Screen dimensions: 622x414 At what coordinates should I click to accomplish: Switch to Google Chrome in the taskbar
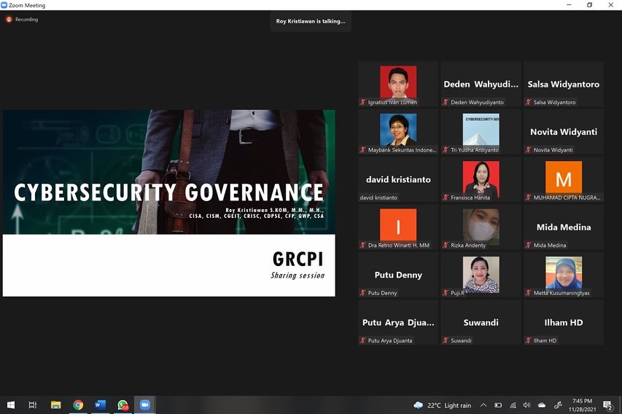point(78,405)
